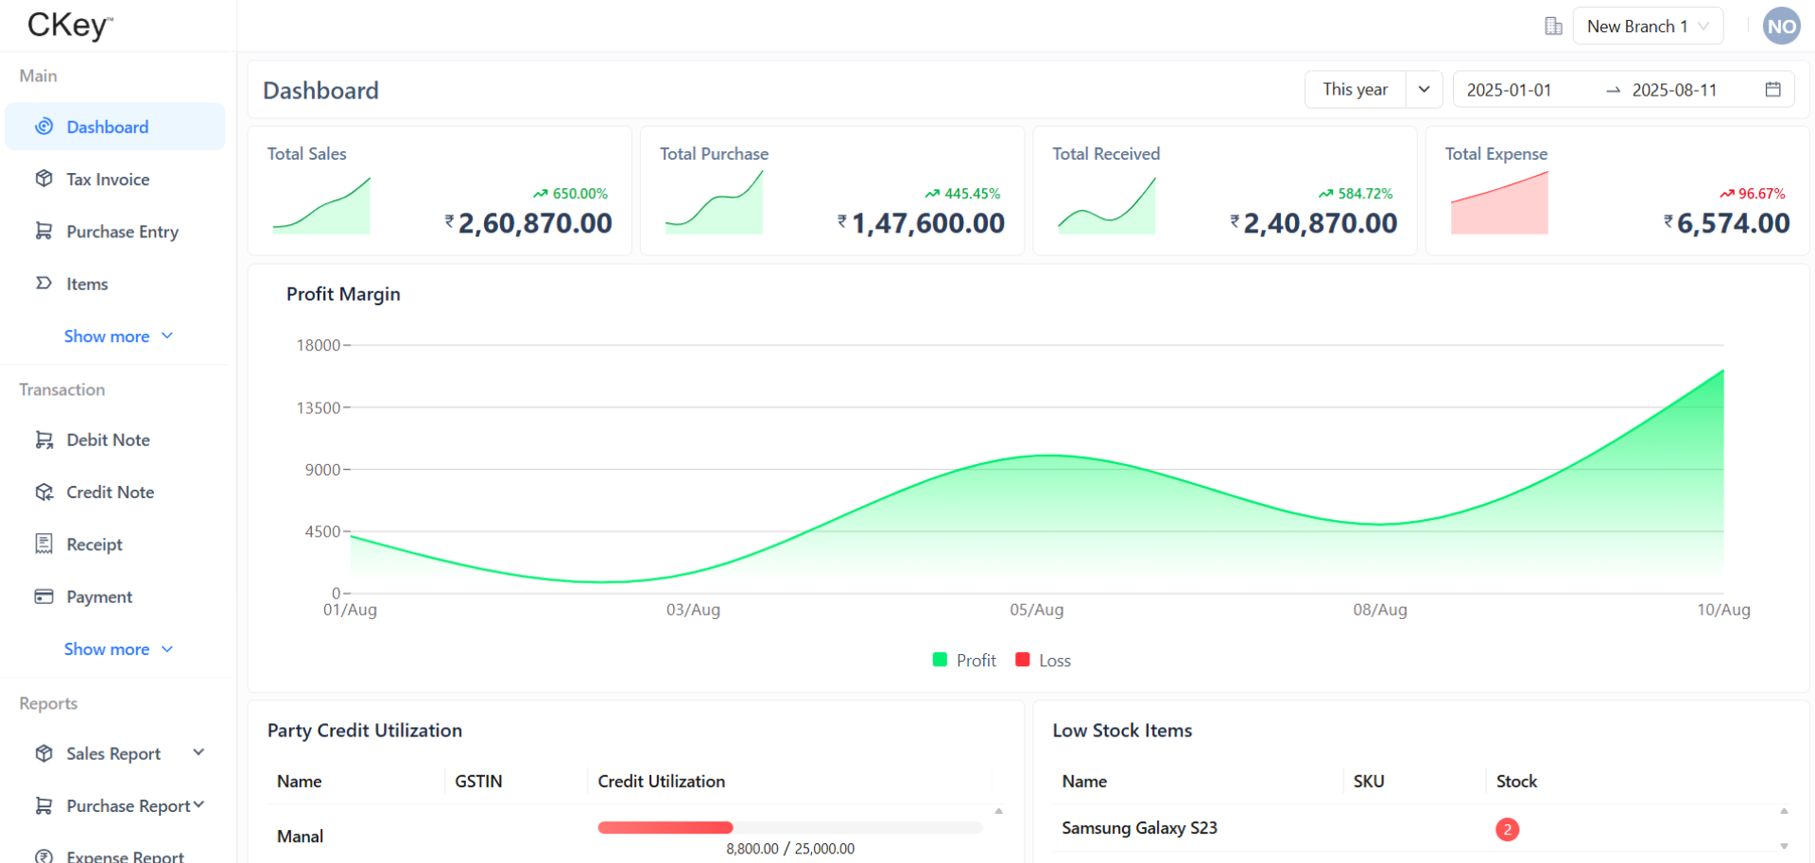Click the branch building icon
The height and width of the screenshot is (863, 1815).
click(1553, 26)
